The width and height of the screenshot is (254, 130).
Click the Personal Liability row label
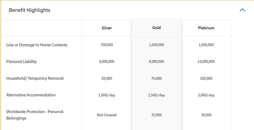pyautogui.click(x=21, y=62)
